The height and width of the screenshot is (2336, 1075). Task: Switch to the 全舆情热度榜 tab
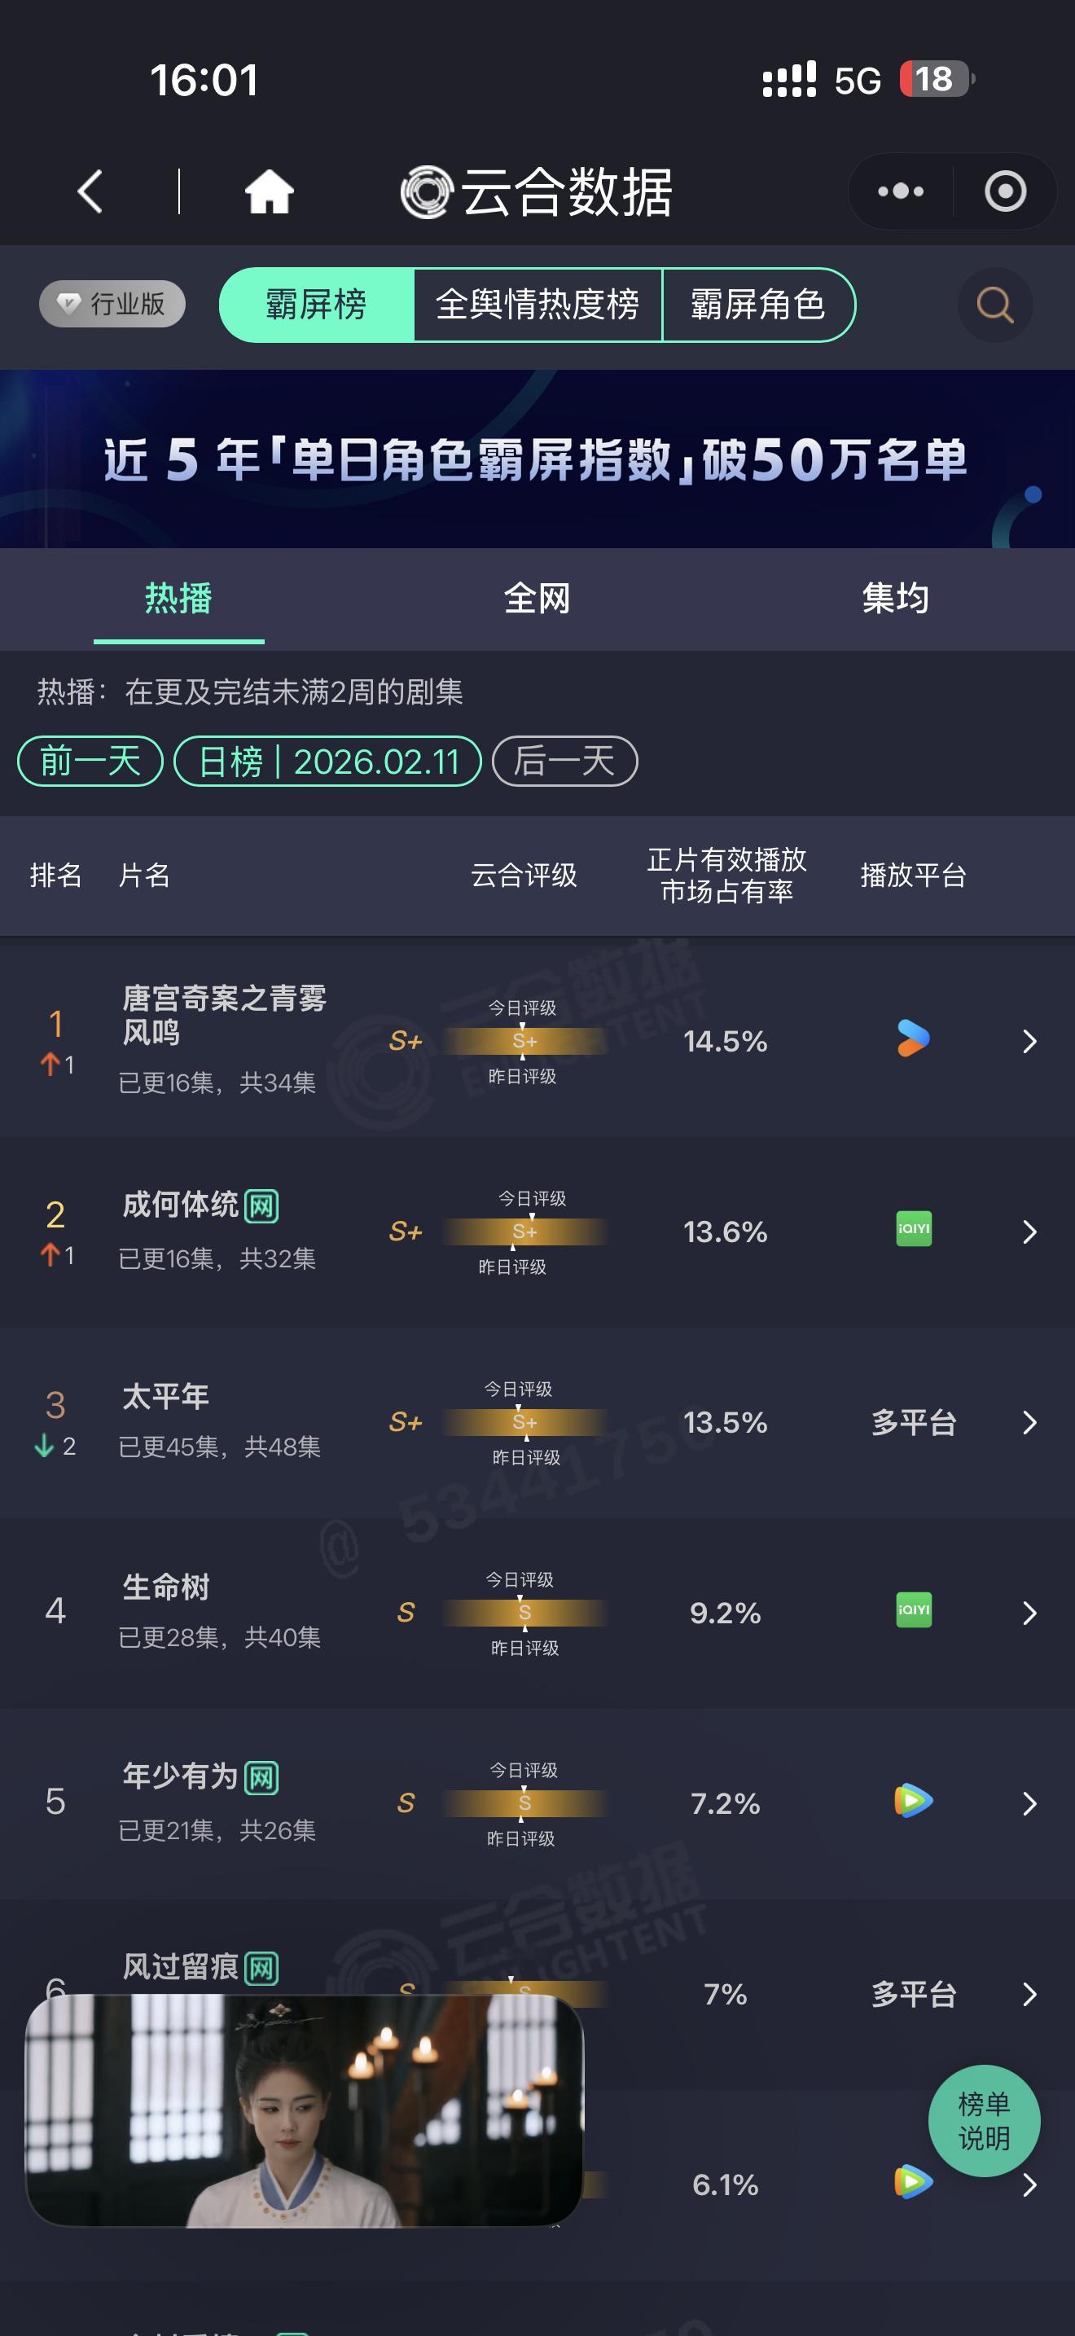pyautogui.click(x=538, y=305)
